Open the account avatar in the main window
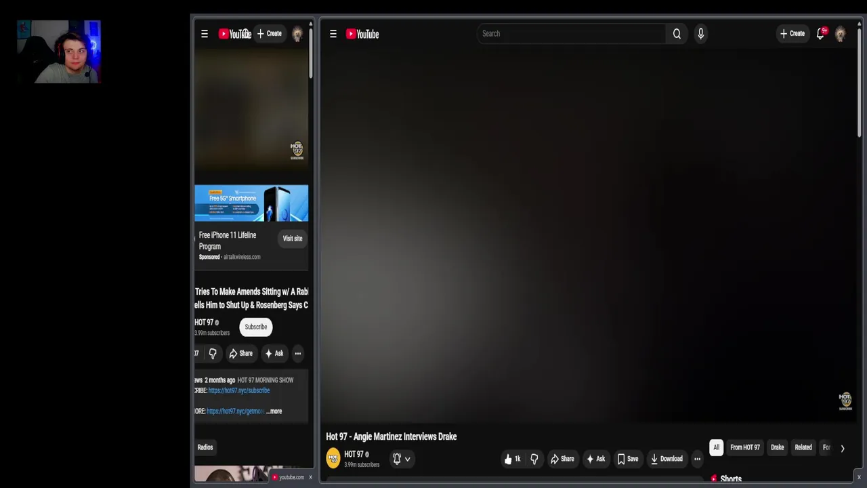867x488 pixels. [x=841, y=34]
